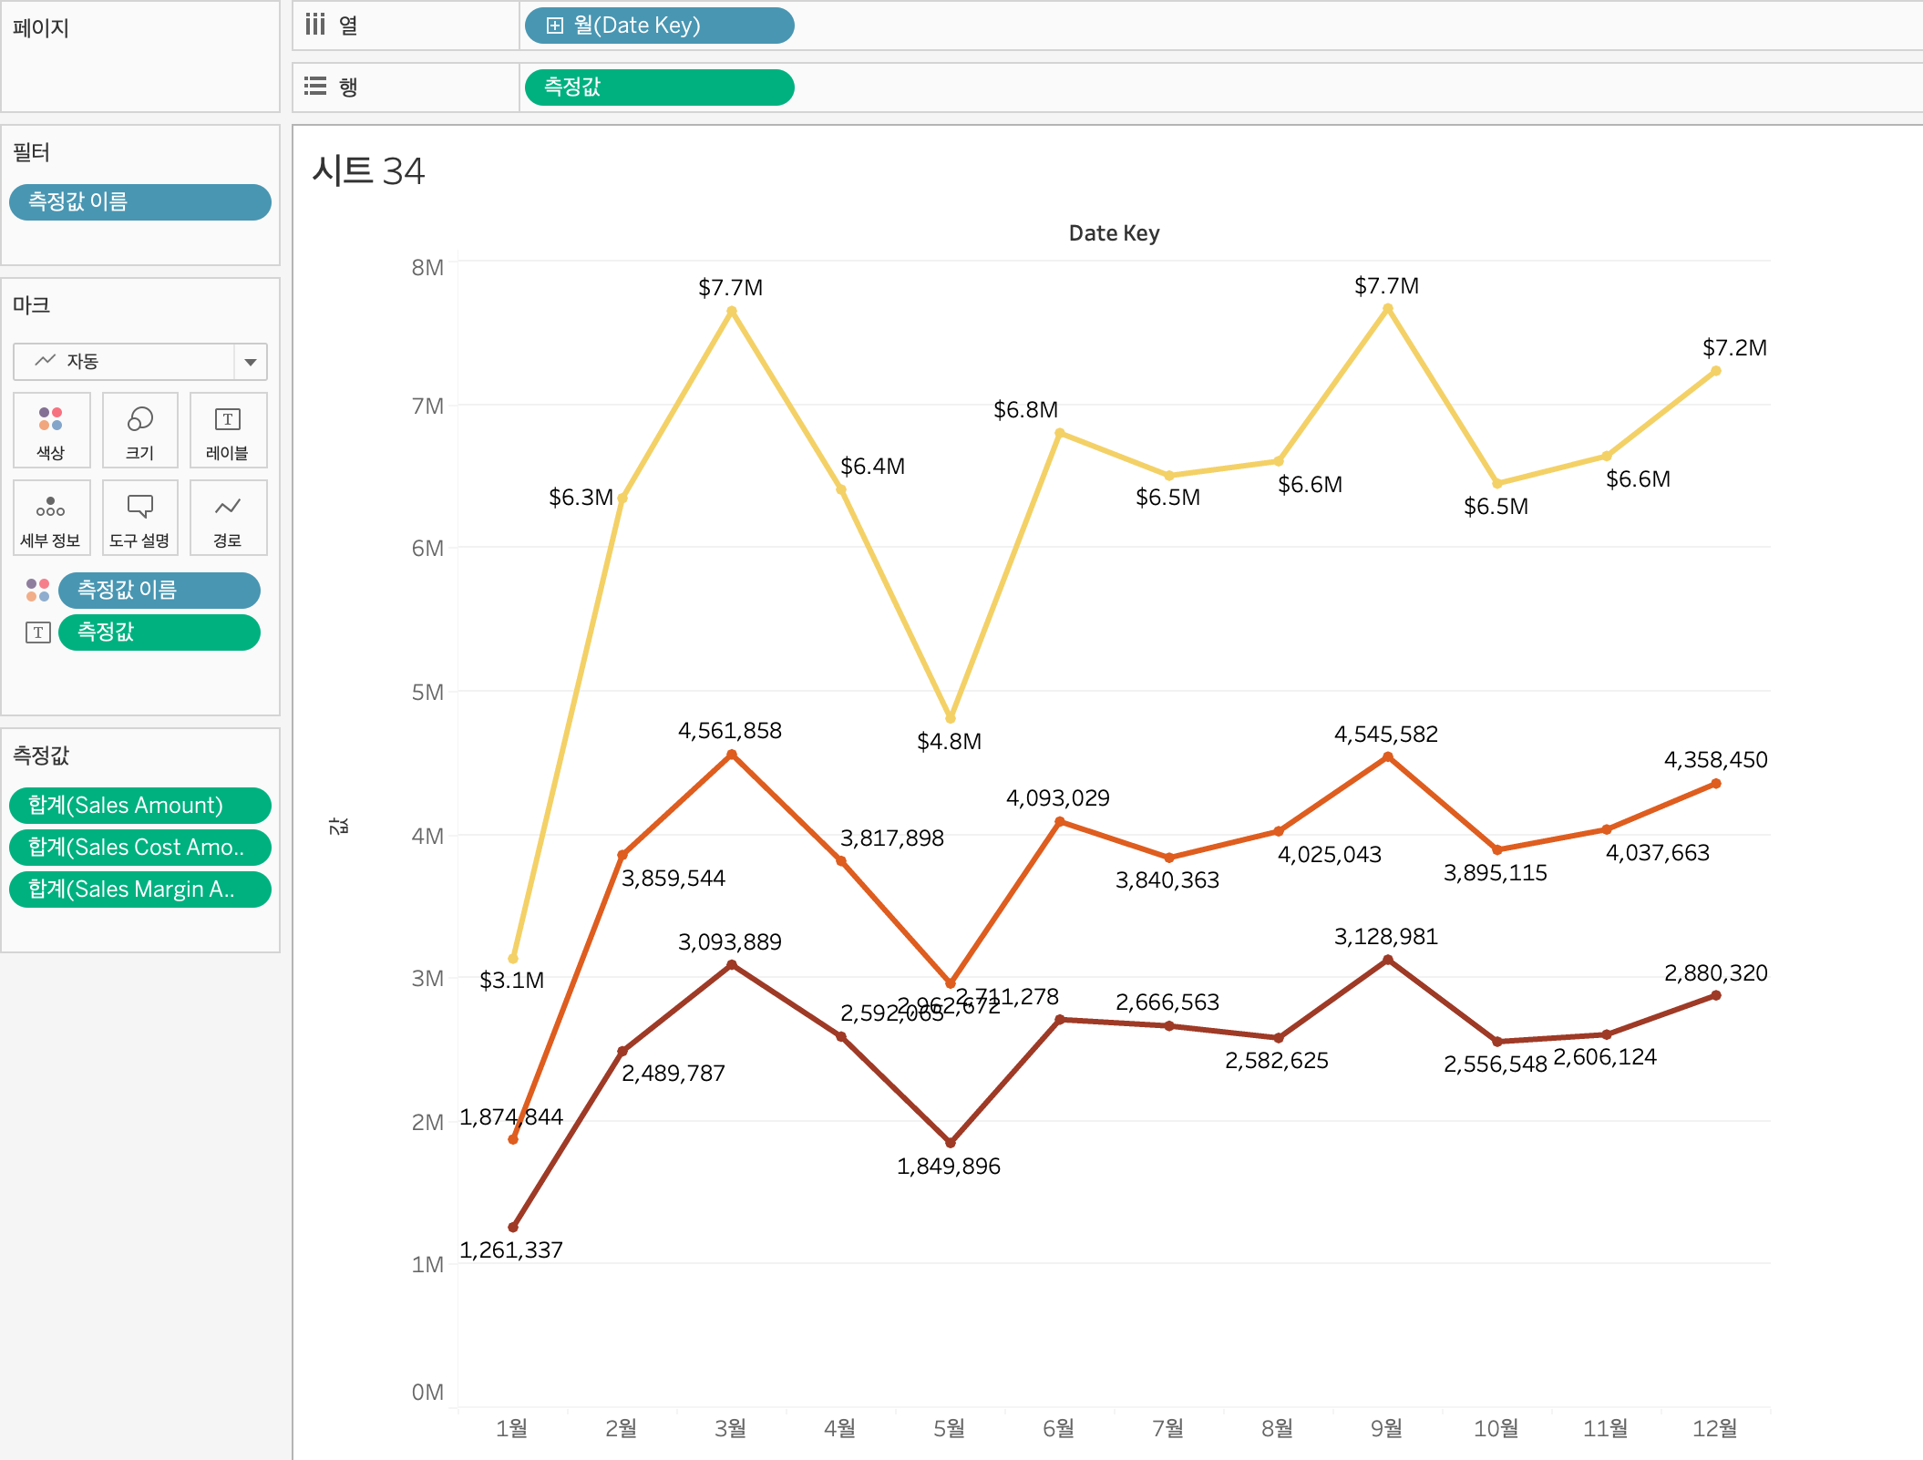This screenshot has width=1923, height=1460.
Task: Click the 12월 axis label
Action: pos(1714,1428)
